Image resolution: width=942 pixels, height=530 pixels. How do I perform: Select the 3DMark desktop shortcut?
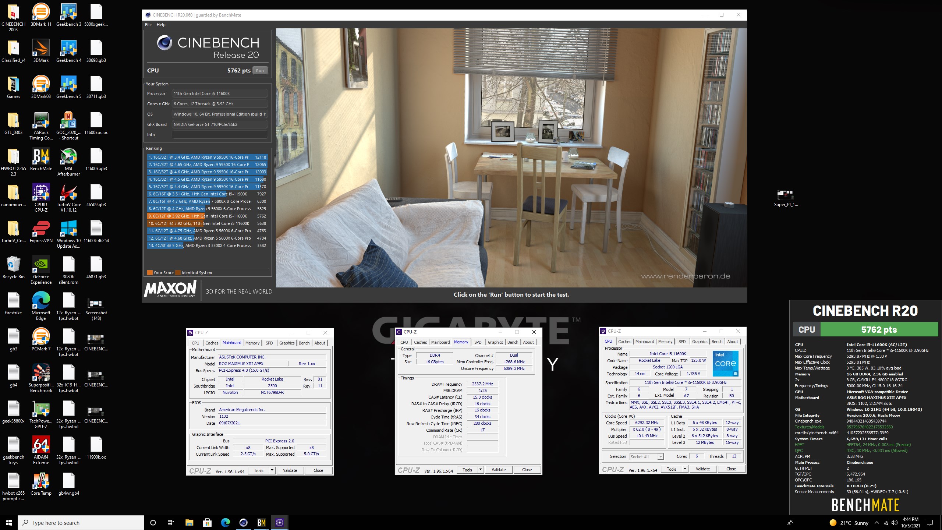click(41, 51)
